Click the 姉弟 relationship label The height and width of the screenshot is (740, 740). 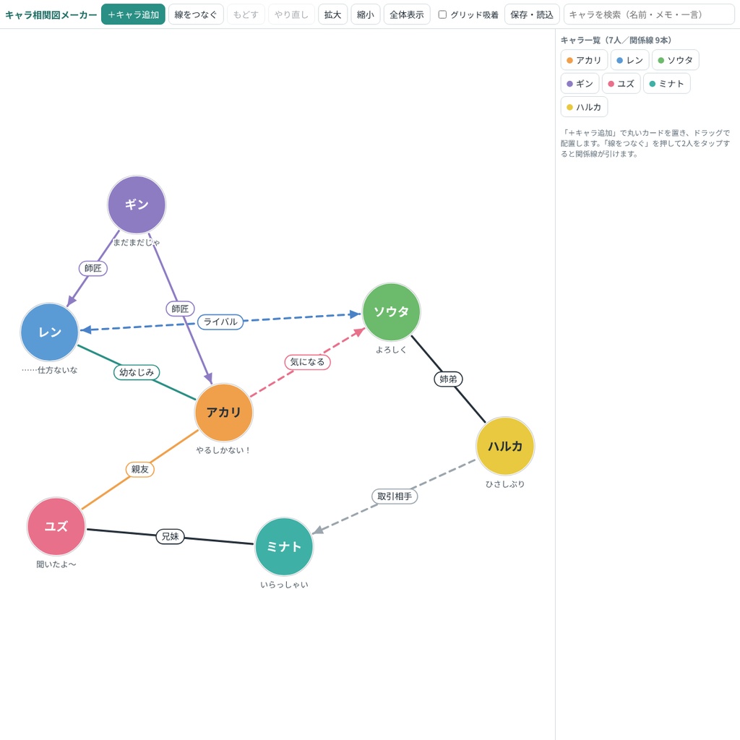[x=448, y=379]
